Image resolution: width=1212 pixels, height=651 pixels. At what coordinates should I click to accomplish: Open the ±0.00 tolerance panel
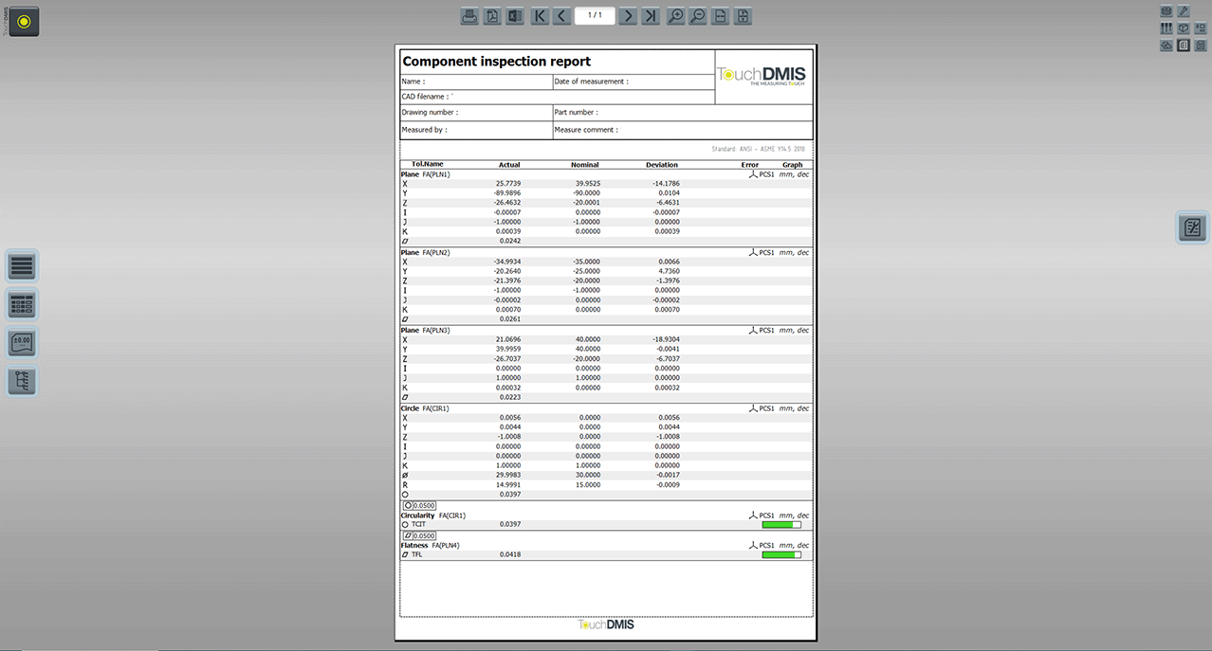pos(23,342)
